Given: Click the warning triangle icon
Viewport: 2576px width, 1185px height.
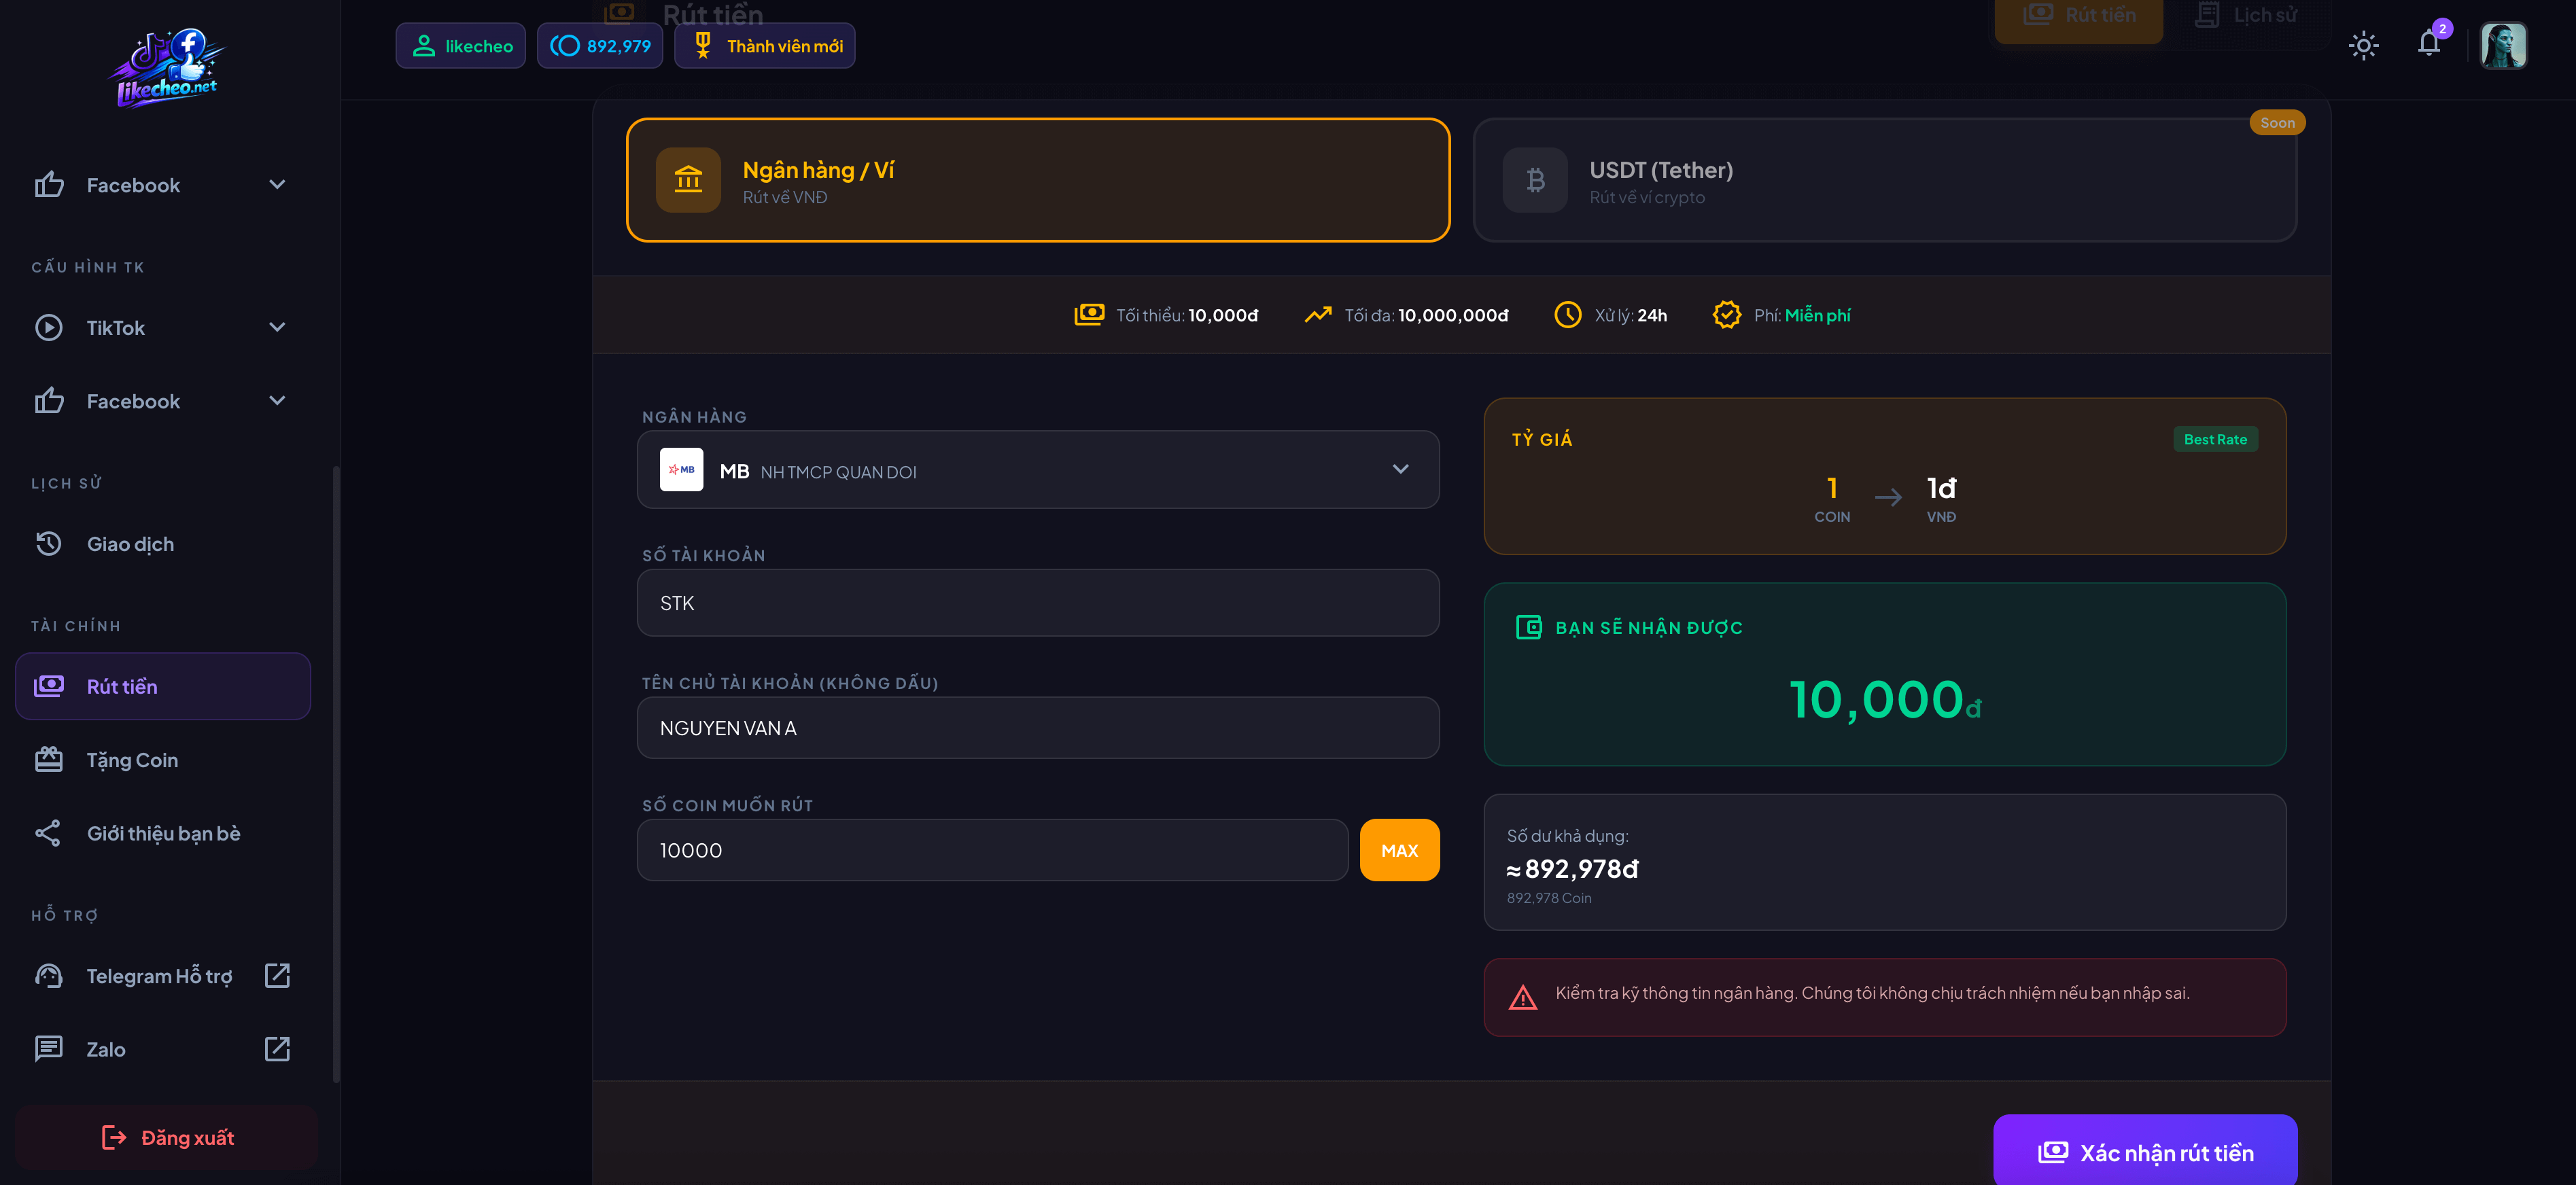Looking at the screenshot, I should click(1522, 998).
